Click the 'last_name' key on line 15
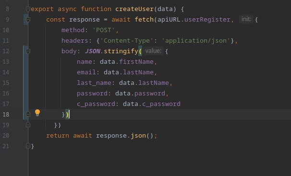Screen dimensions: 291x176 pyautogui.click(x=94, y=83)
